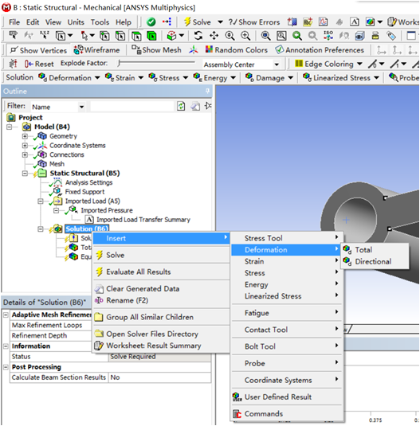Select Imported Load Transfer Summary item

[143, 220]
